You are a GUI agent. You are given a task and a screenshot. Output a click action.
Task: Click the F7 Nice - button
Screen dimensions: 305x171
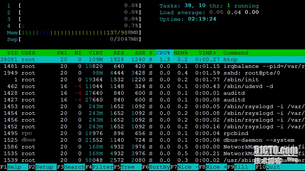[184, 167]
